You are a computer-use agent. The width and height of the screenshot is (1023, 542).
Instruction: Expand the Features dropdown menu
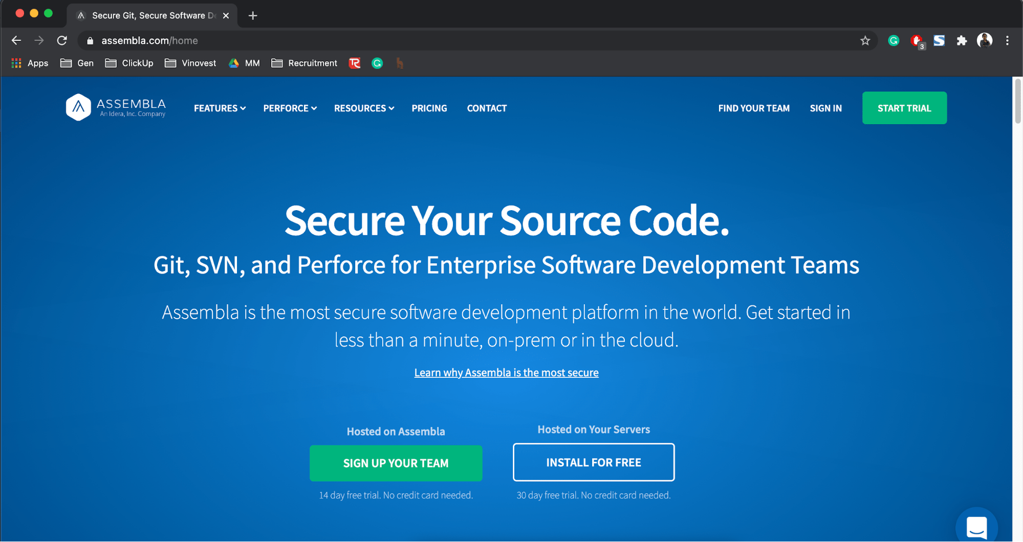pos(220,108)
